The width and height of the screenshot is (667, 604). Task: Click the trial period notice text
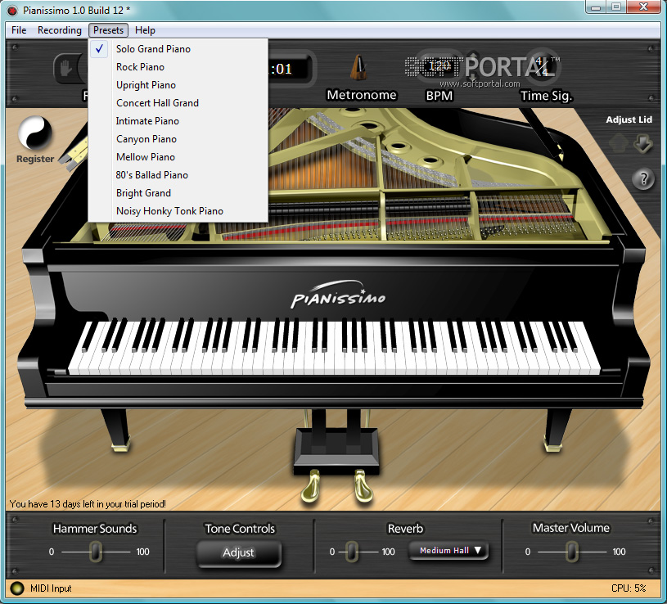click(88, 504)
